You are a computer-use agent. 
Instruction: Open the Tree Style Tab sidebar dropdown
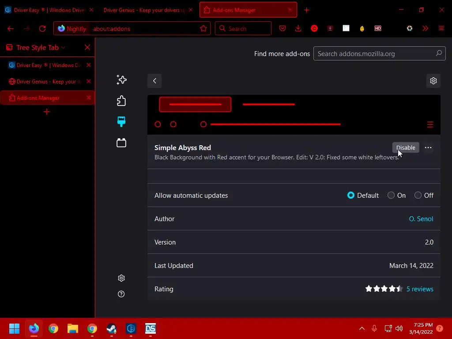tap(40, 48)
